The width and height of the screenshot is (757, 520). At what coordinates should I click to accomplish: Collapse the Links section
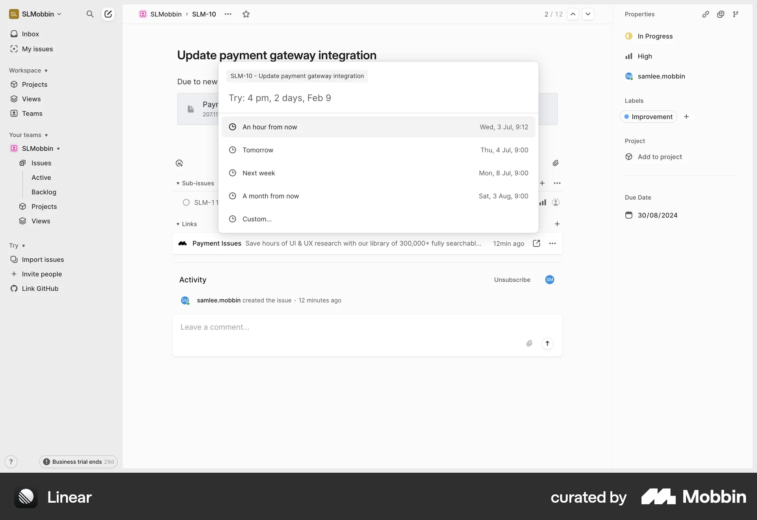(x=178, y=224)
